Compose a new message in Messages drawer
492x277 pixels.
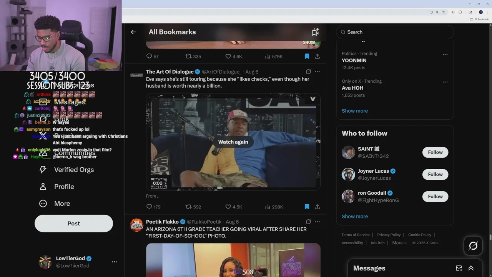[x=459, y=268]
